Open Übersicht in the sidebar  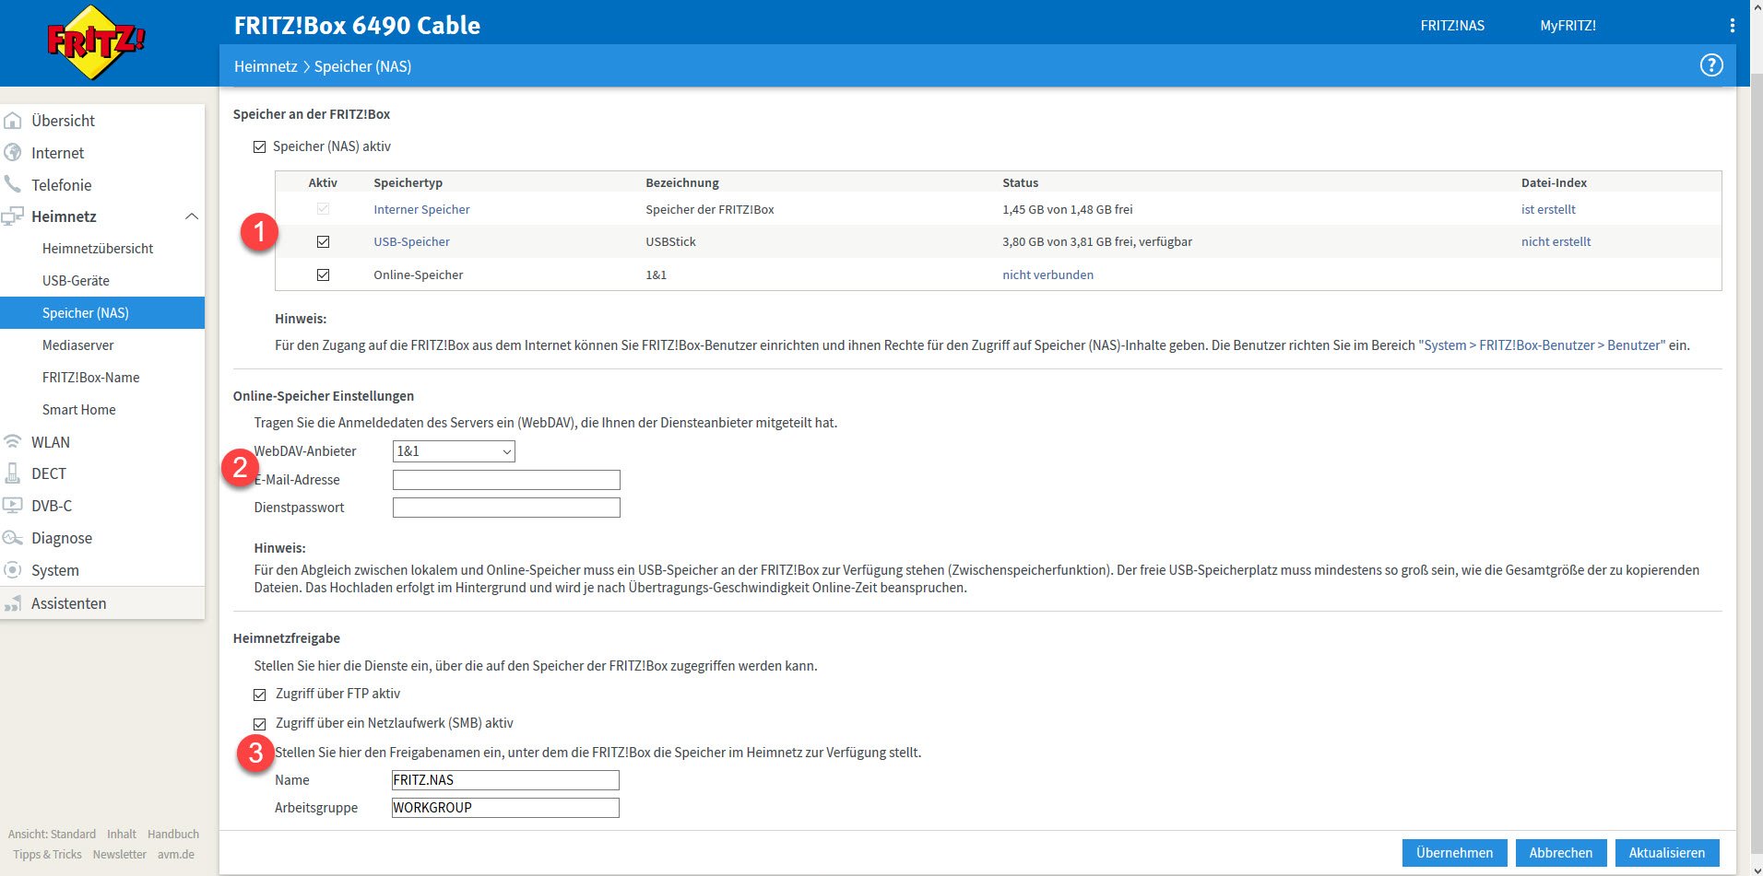pos(63,121)
